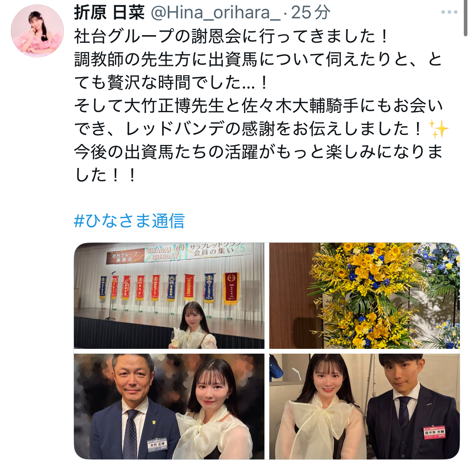Open the three-dot more options menu
The height and width of the screenshot is (465, 471).
449,12
